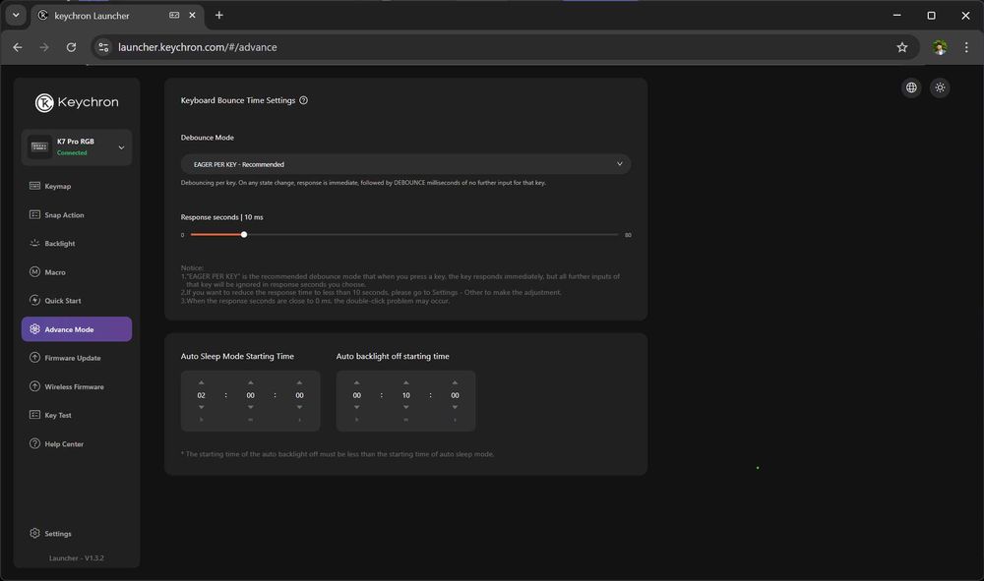Increase Auto Sleep seconds value
The width and height of the screenshot is (984, 581).
click(299, 382)
